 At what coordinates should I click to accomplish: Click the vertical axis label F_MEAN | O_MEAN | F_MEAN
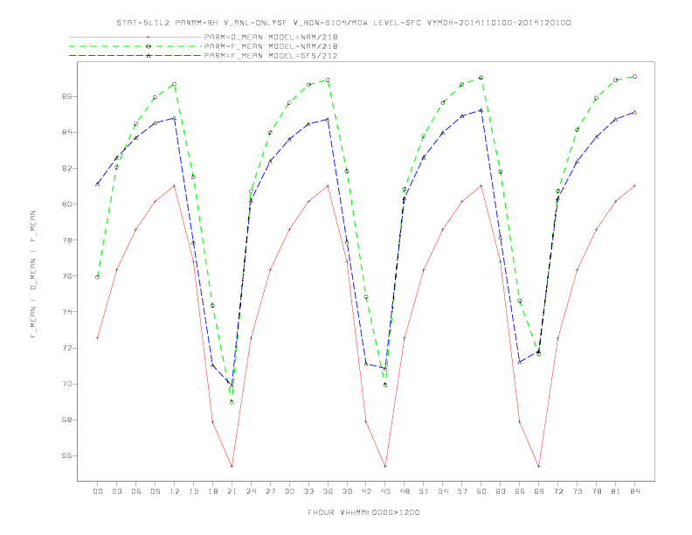coord(33,274)
